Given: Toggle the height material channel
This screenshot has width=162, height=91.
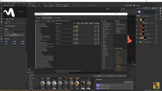Looking at the screenshot, I should click(14, 43).
